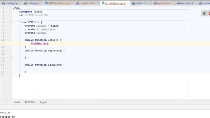Image resolution: width=210 pixels, height=118 pixels.
Task: Click line number 18 in the gutter
Action: pyautogui.click(x=3, y=69)
